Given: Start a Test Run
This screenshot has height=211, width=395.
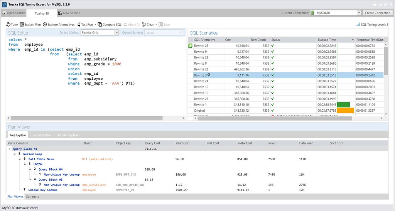Looking at the screenshot, I should 85,24.
